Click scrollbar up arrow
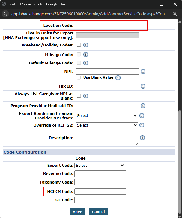Image resolution: width=182 pixels, height=218 pixels. coord(180,22)
